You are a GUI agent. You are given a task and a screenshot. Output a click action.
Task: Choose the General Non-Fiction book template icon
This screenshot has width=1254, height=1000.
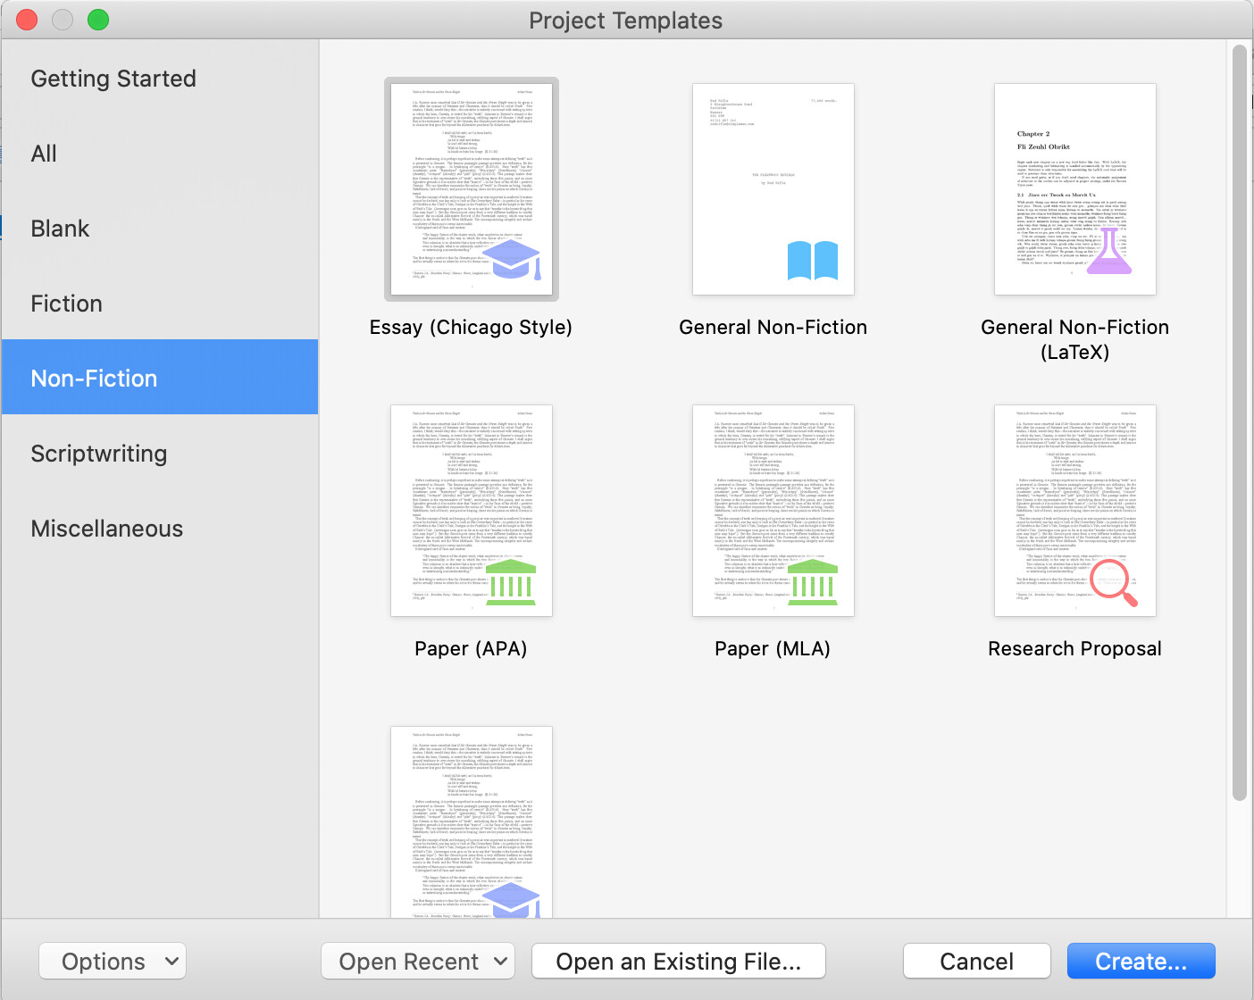[x=773, y=189]
